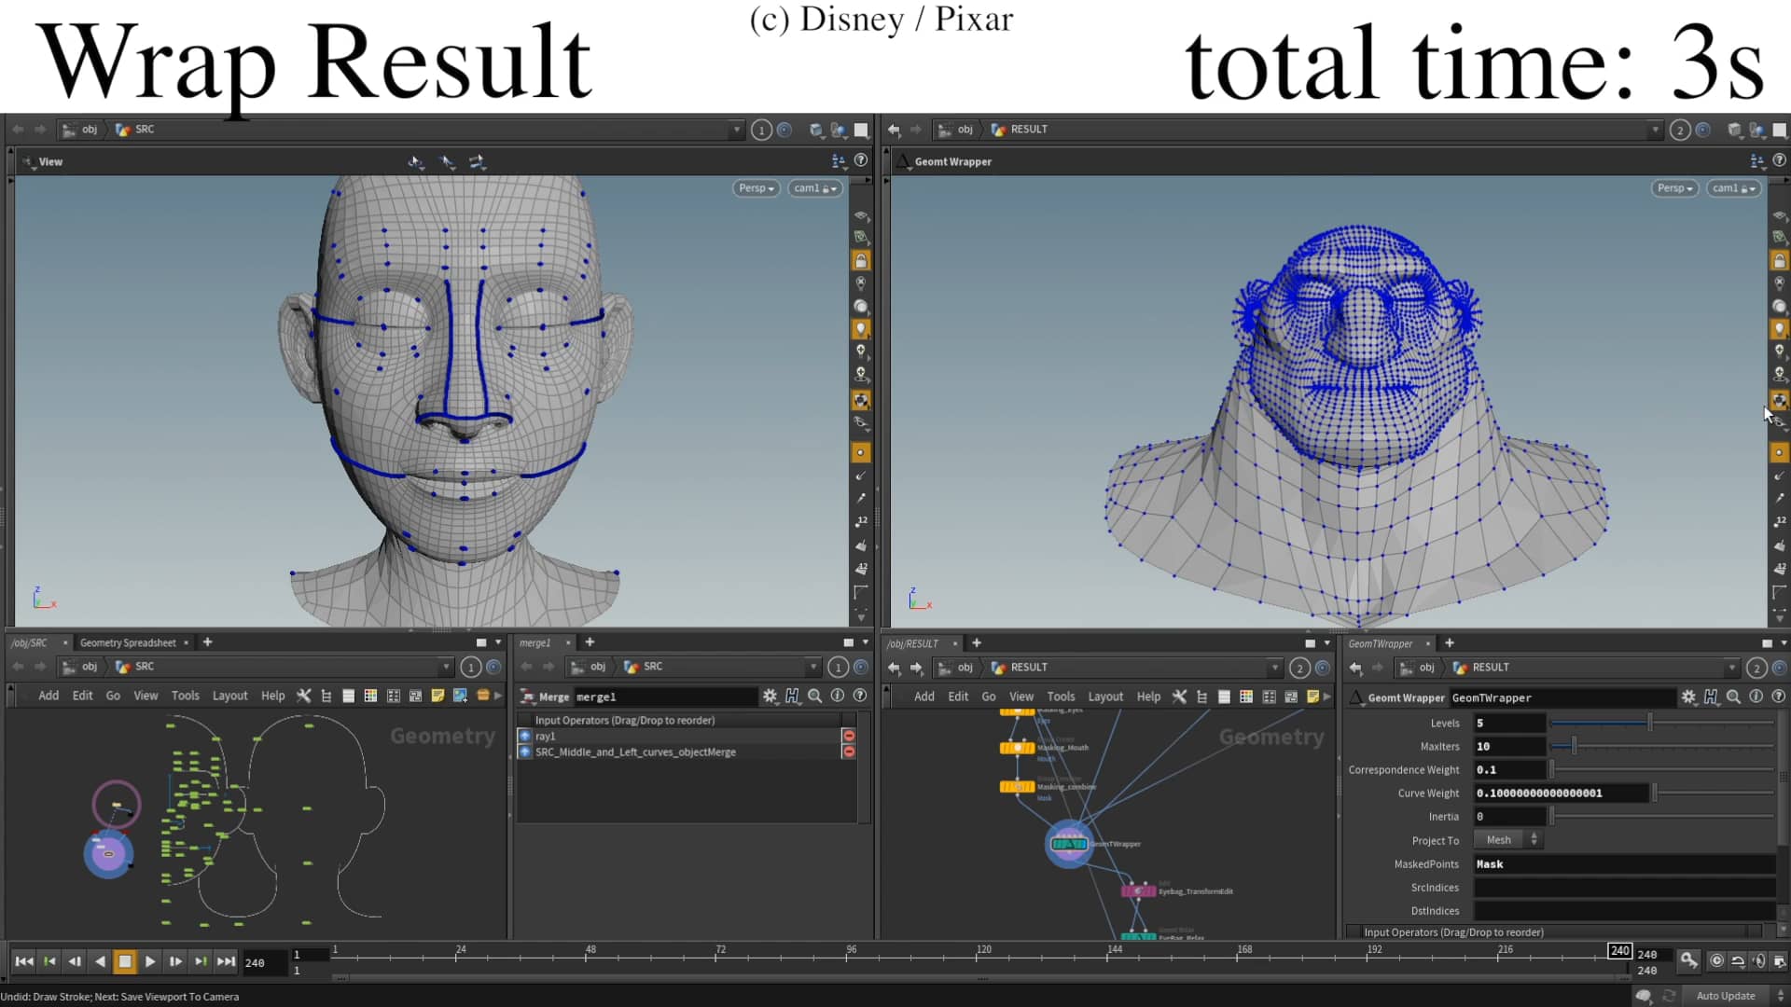Open the Add menu in SRC network editor
This screenshot has width=1791, height=1007.
tap(49, 696)
